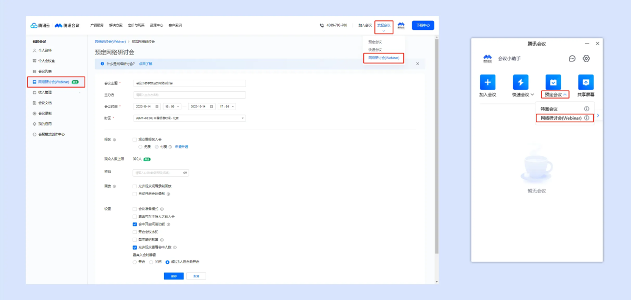The width and height of the screenshot is (631, 300).
Task: Click info icon next to 回放
Action: (115, 186)
